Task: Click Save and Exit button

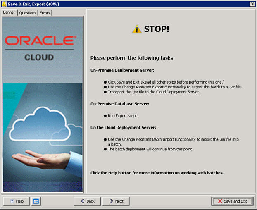Action: tap(232, 201)
